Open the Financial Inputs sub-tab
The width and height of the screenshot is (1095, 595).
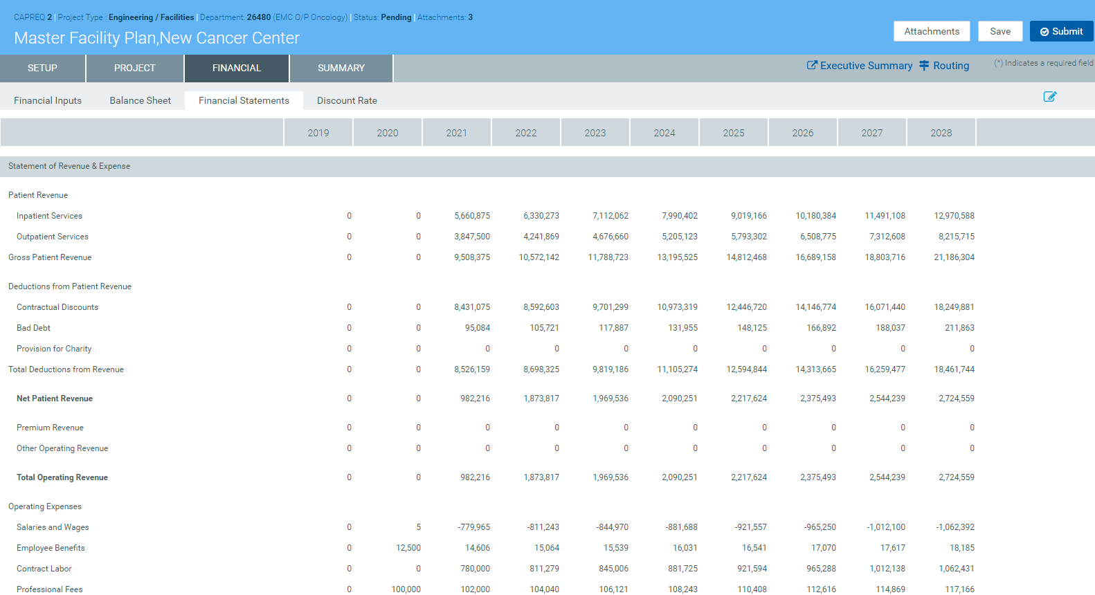[48, 101]
